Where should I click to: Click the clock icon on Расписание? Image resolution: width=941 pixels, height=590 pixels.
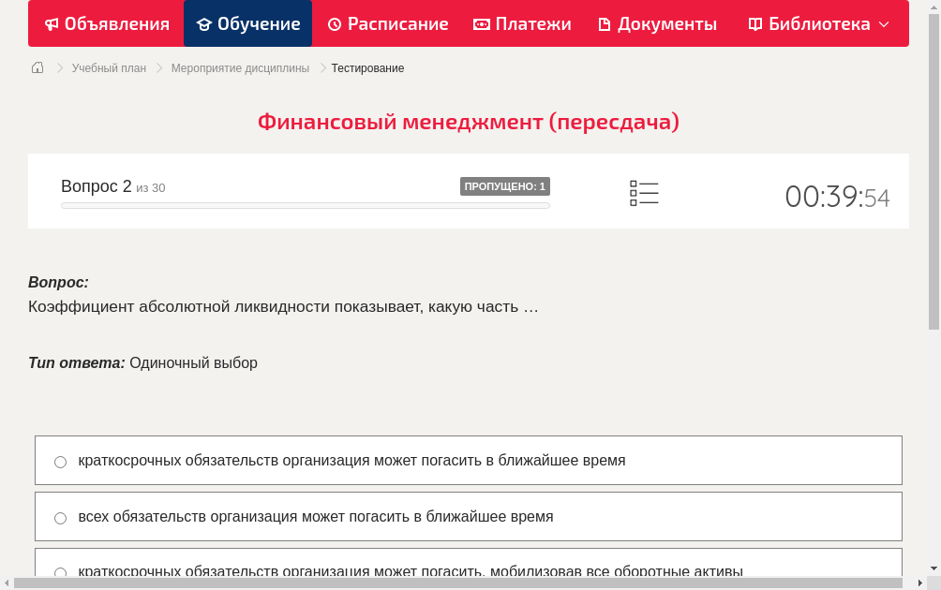coord(335,23)
